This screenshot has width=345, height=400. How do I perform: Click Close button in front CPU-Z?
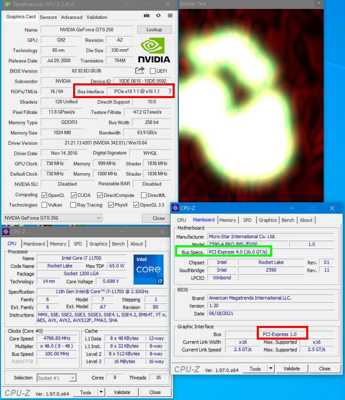[x=324, y=368]
